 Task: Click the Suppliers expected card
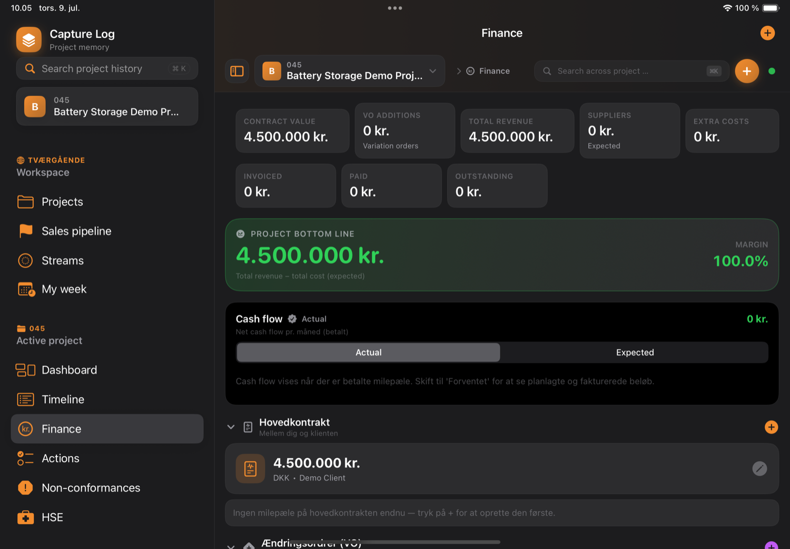click(x=630, y=131)
